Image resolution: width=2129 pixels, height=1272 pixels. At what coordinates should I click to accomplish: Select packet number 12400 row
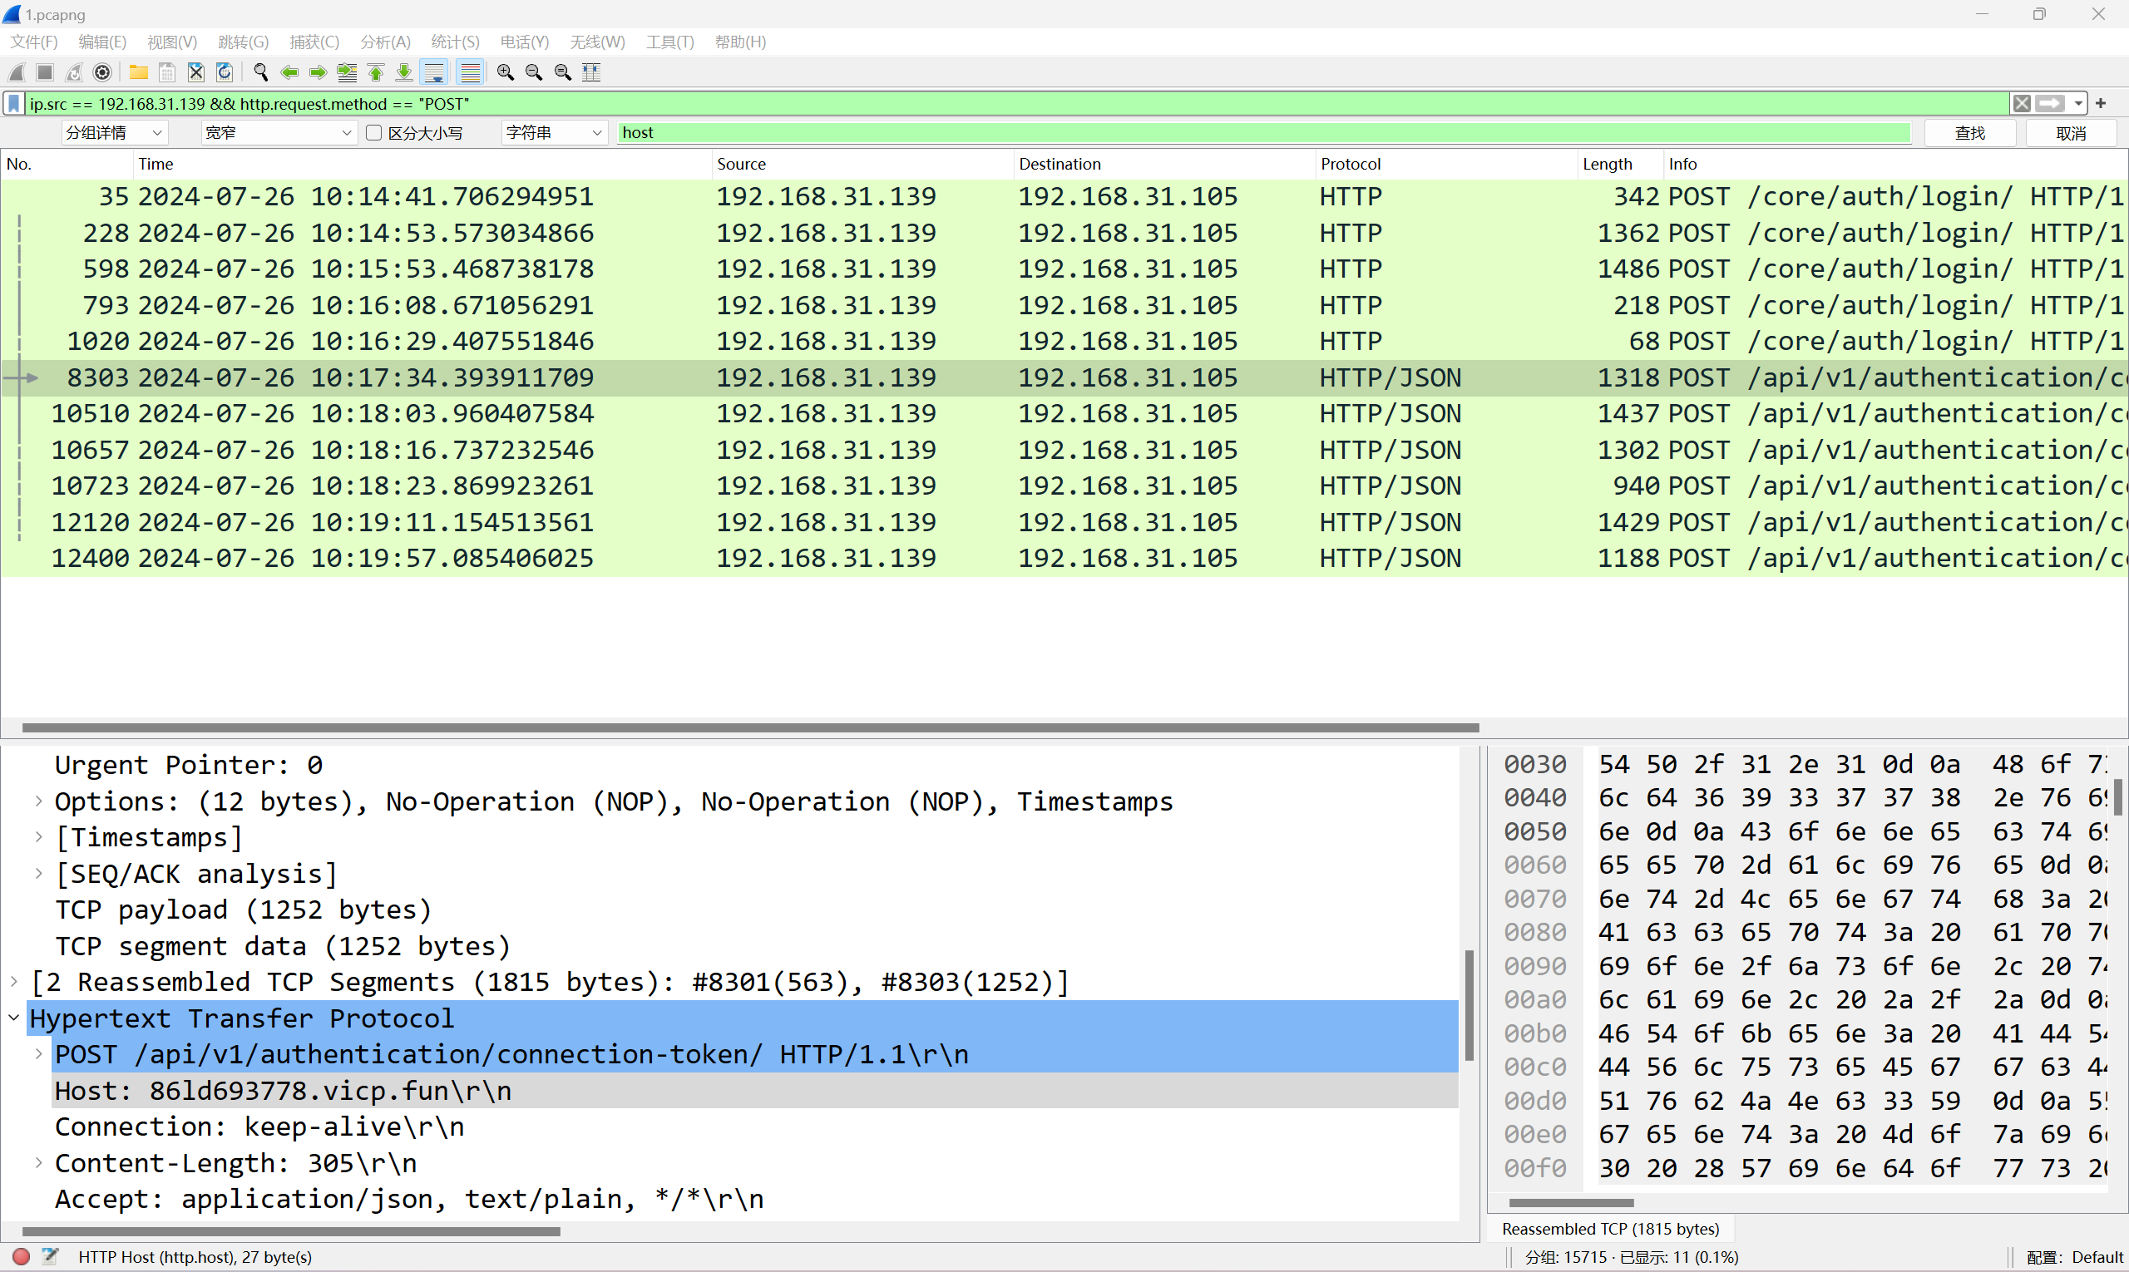1064,558
